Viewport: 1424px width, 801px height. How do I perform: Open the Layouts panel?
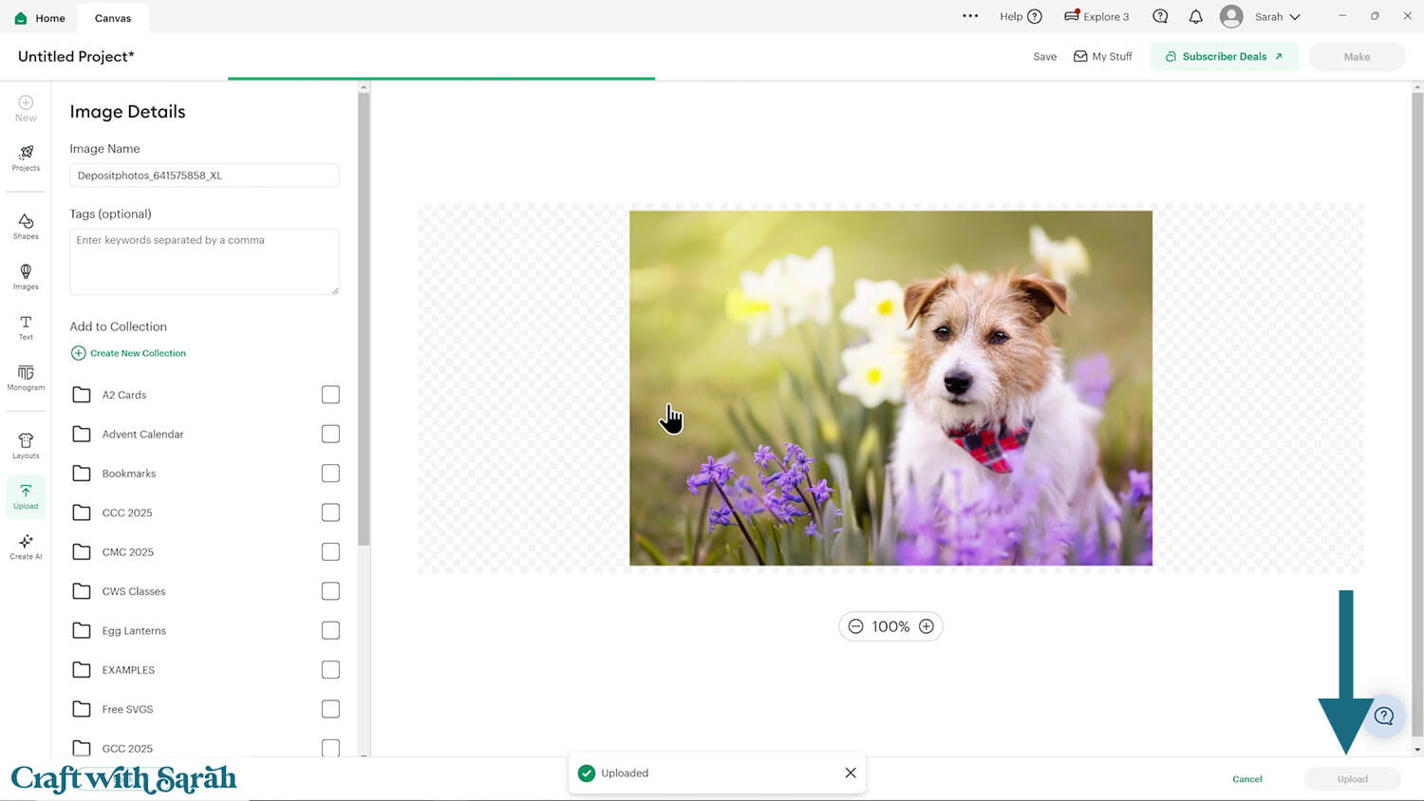26,445
